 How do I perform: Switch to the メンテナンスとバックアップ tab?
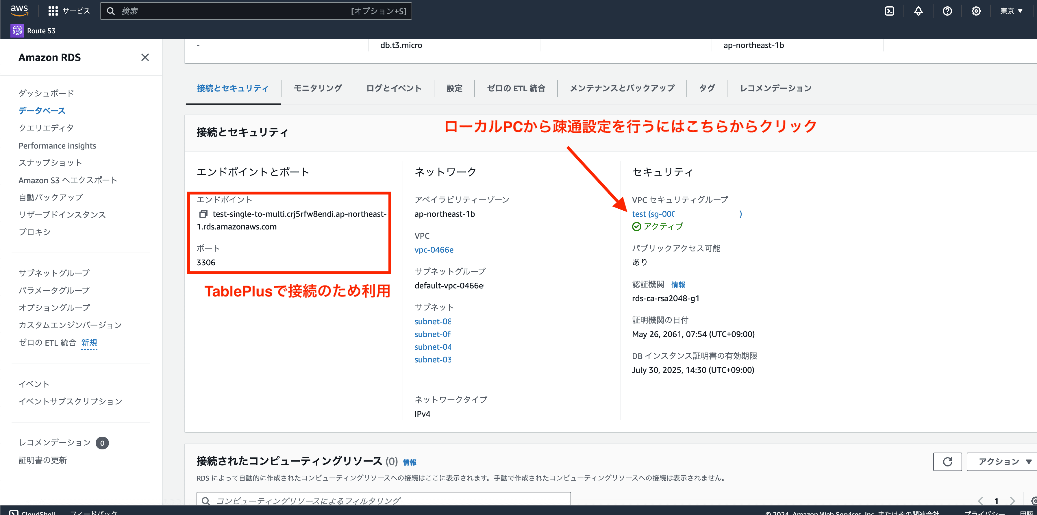(622, 88)
